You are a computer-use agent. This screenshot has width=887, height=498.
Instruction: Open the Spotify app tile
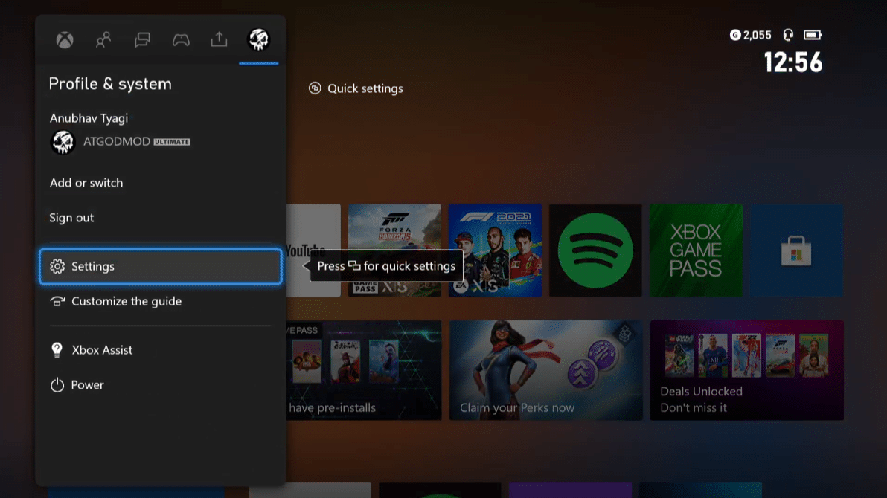[595, 250]
